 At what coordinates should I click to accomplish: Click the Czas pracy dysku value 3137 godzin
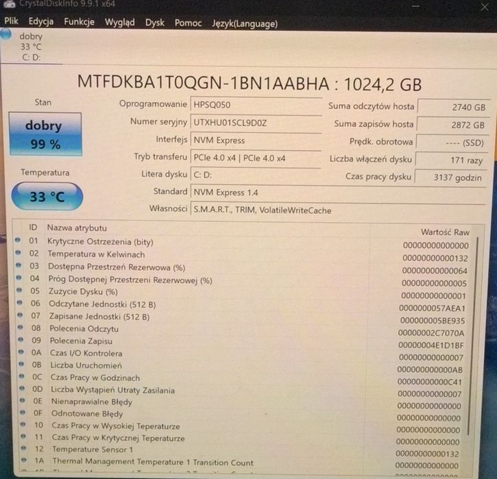450,177
